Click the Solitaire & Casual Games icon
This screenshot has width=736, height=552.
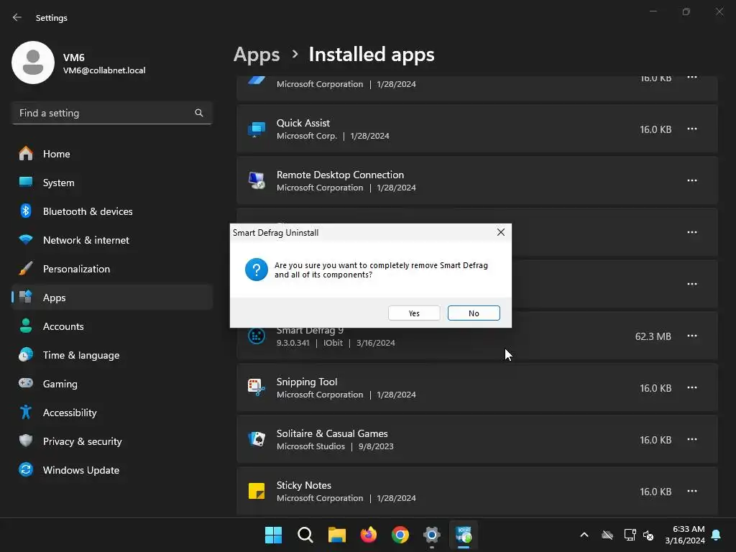click(x=257, y=439)
